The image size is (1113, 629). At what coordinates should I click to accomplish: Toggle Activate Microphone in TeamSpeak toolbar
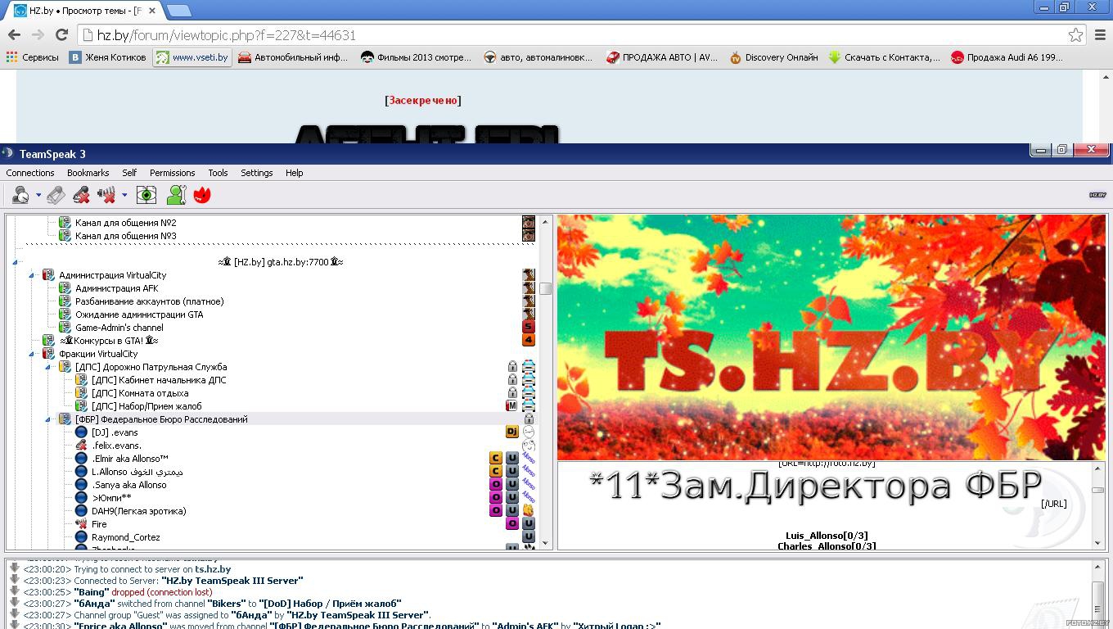click(x=56, y=195)
